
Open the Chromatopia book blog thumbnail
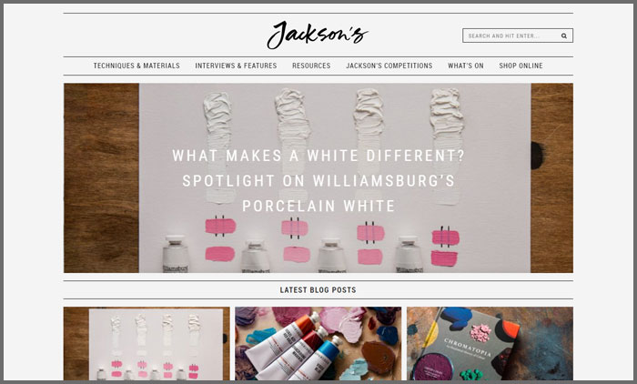(x=490, y=344)
